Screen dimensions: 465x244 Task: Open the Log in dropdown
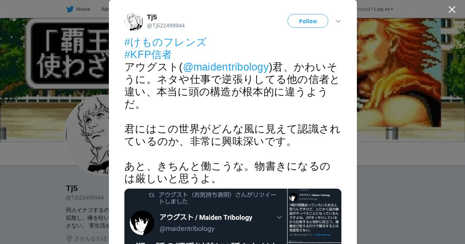click(383, 9)
